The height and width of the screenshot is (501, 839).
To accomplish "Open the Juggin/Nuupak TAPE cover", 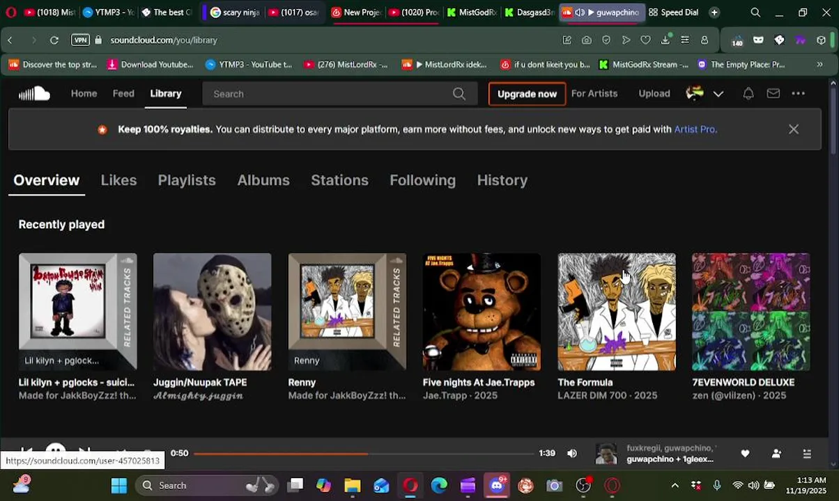I will click(213, 312).
